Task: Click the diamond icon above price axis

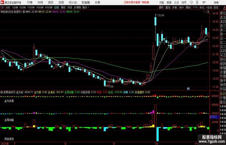Action: [x=204, y=12]
